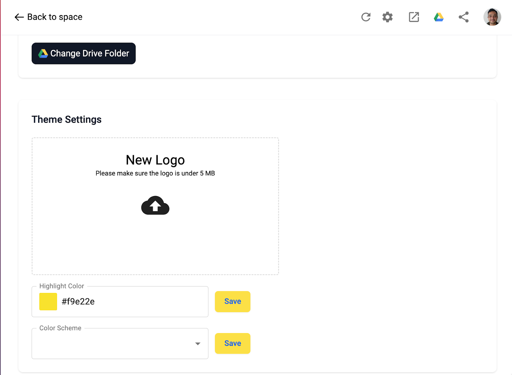Click the Theme Settings heading
This screenshot has width=512, height=375.
click(67, 119)
